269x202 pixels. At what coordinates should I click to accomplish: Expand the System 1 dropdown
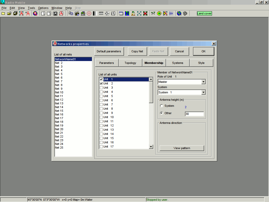tap(204, 92)
